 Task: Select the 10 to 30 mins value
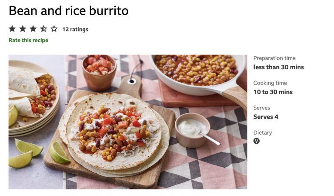click(x=273, y=92)
